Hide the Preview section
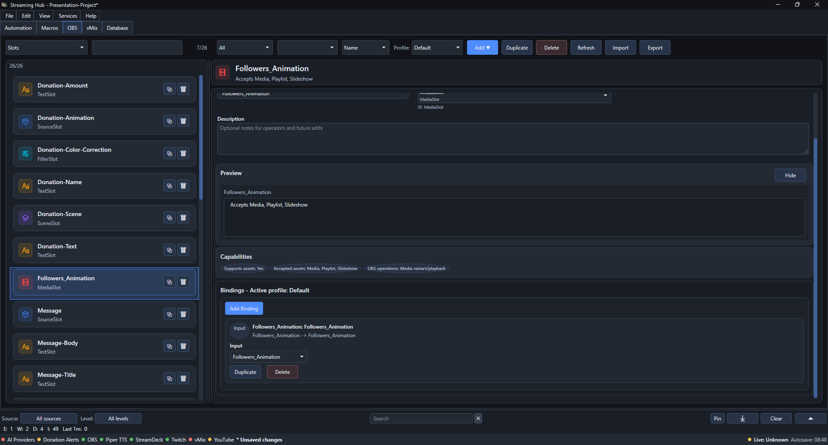This screenshot has width=828, height=445. coord(790,175)
